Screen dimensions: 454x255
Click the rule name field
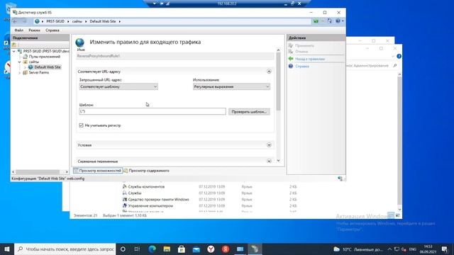pyautogui.click(x=175, y=56)
